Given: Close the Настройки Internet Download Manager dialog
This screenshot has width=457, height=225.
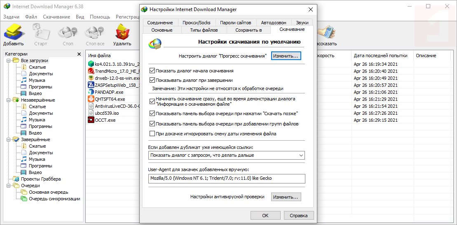Looking at the screenshot, I should point(311,9).
